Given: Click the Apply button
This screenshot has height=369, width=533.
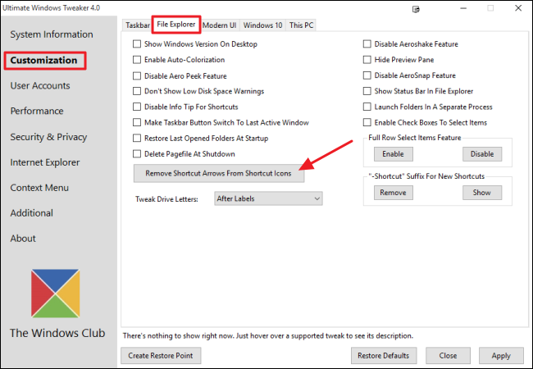Looking at the screenshot, I should pos(501,355).
